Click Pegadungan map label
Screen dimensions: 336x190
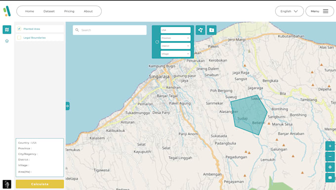tap(236, 157)
